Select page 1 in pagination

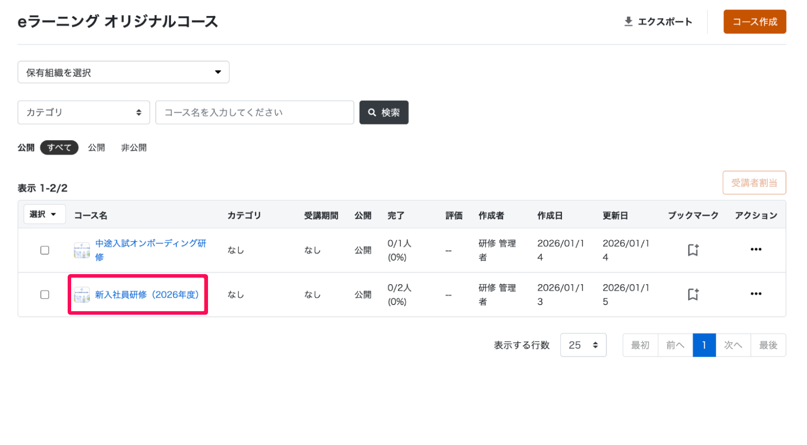[704, 345]
